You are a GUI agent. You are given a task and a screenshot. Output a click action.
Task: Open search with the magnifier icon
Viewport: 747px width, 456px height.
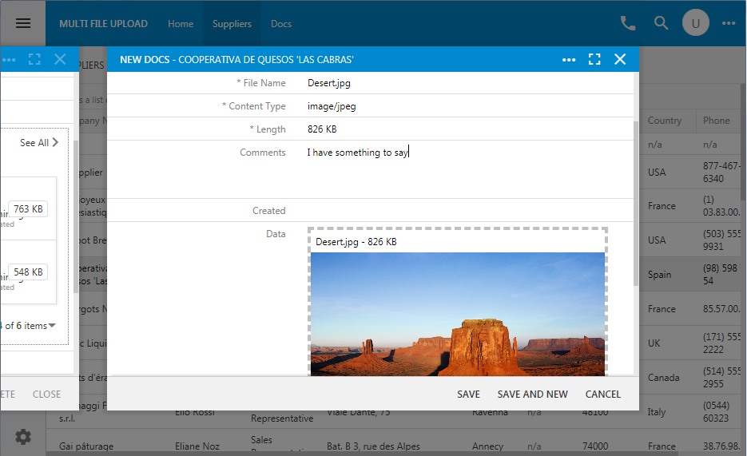[662, 23]
